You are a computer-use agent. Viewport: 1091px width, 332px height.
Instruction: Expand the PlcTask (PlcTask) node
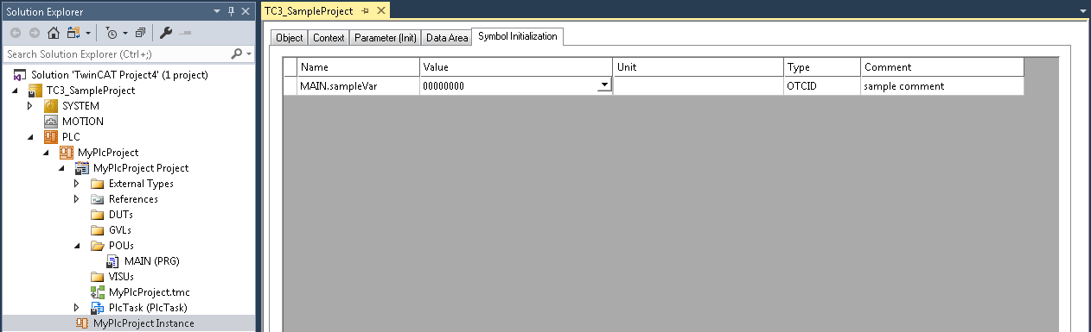point(77,308)
